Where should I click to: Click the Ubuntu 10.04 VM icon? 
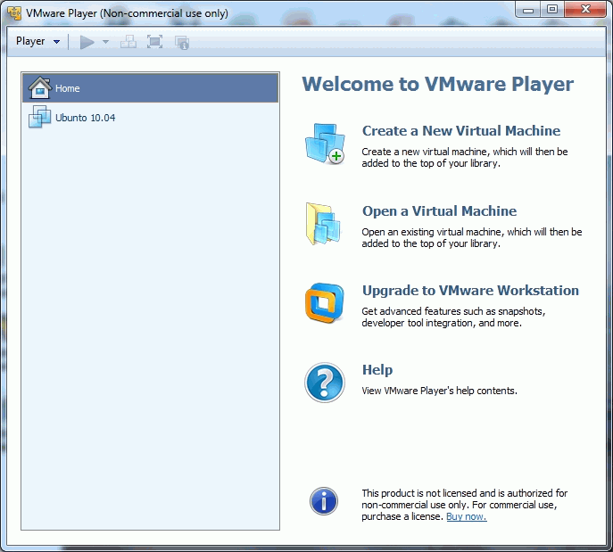click(x=39, y=117)
